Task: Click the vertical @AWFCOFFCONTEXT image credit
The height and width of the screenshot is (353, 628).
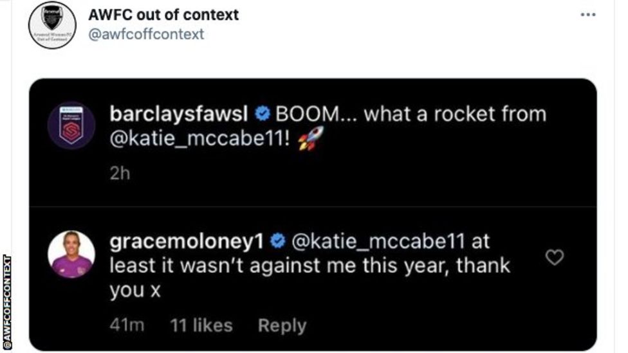Action: 8,303
